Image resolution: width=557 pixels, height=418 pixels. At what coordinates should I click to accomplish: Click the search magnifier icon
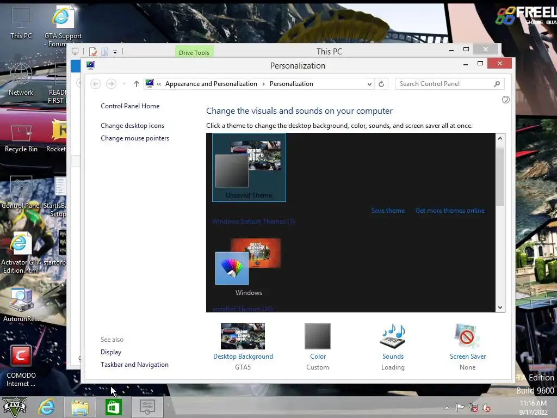click(x=497, y=84)
